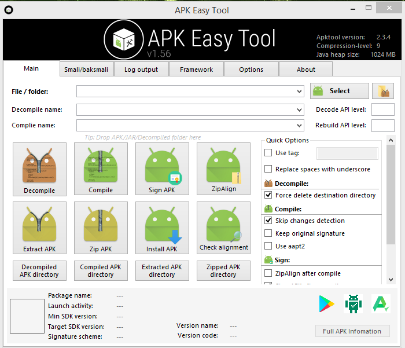Open the green Android robot store icon
Viewport: 405px width, 348px height.
tap(354, 304)
